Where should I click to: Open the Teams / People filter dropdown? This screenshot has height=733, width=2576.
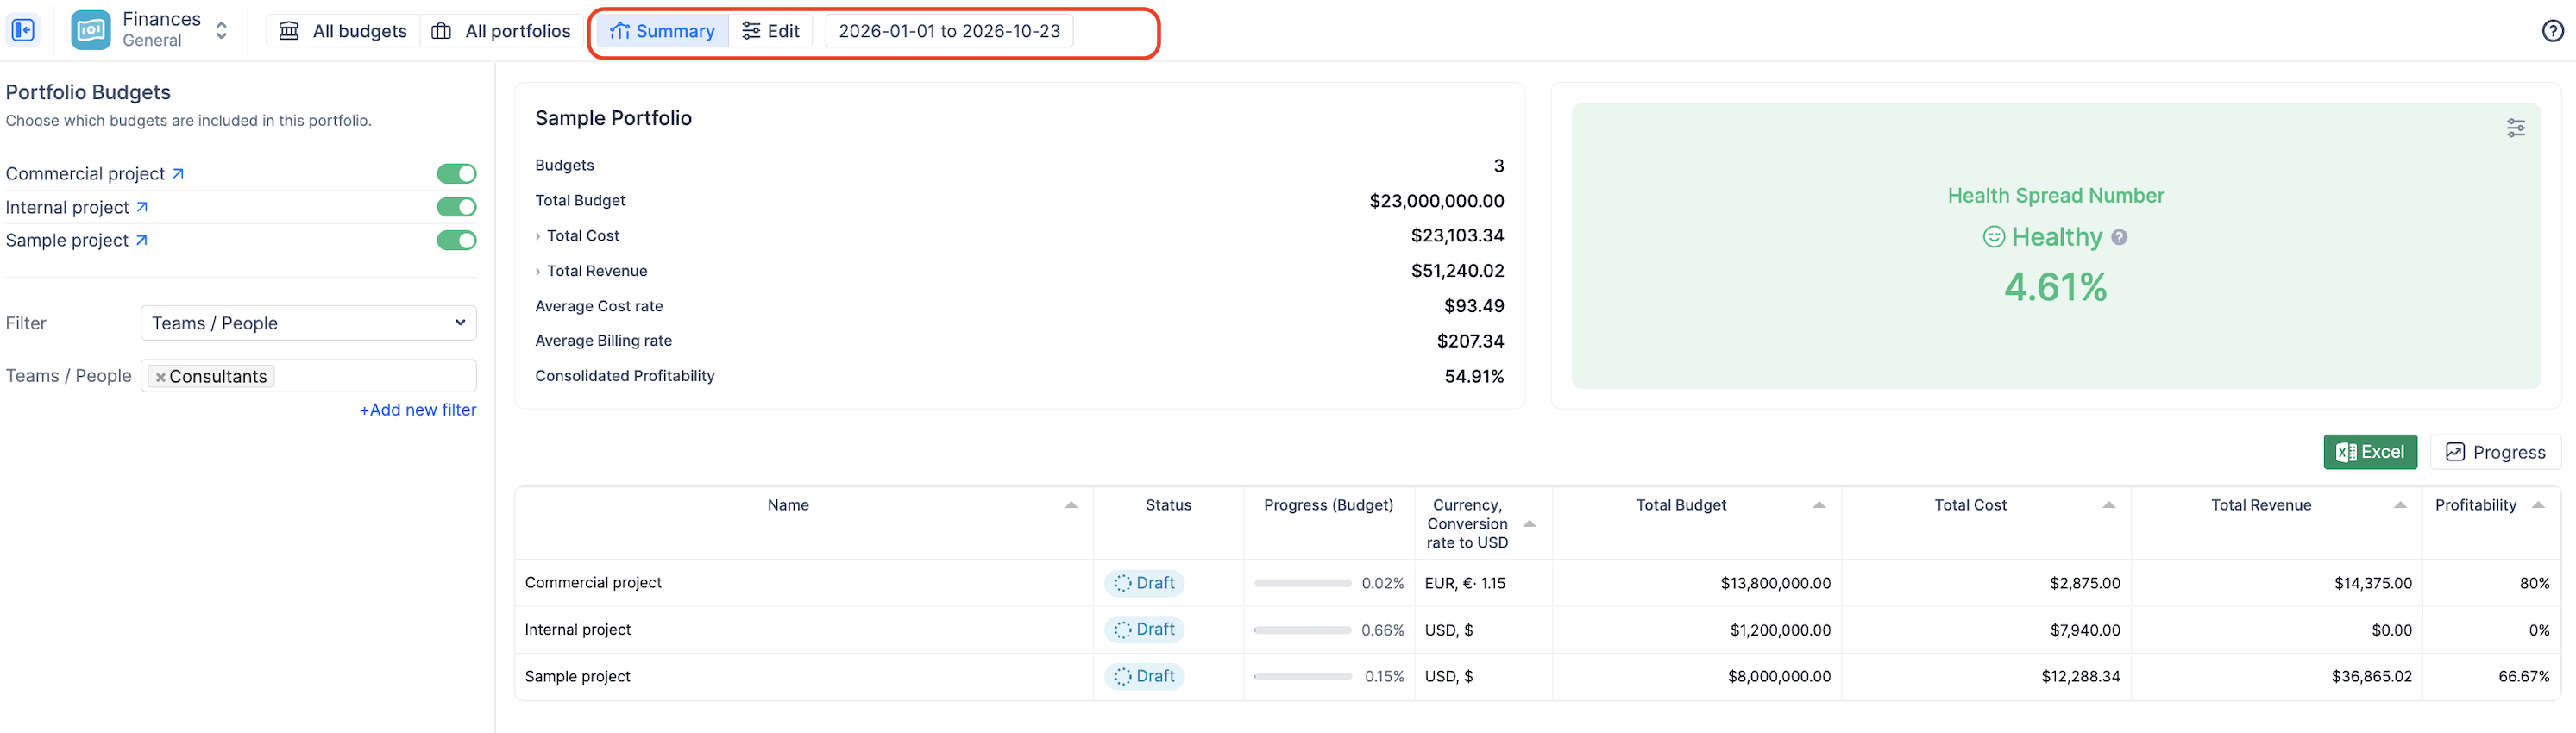point(308,323)
